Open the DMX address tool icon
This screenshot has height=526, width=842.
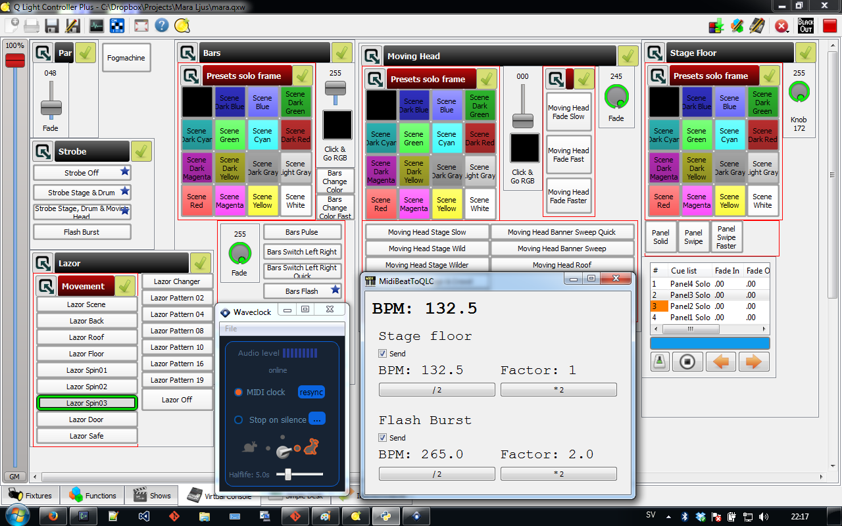(x=117, y=26)
